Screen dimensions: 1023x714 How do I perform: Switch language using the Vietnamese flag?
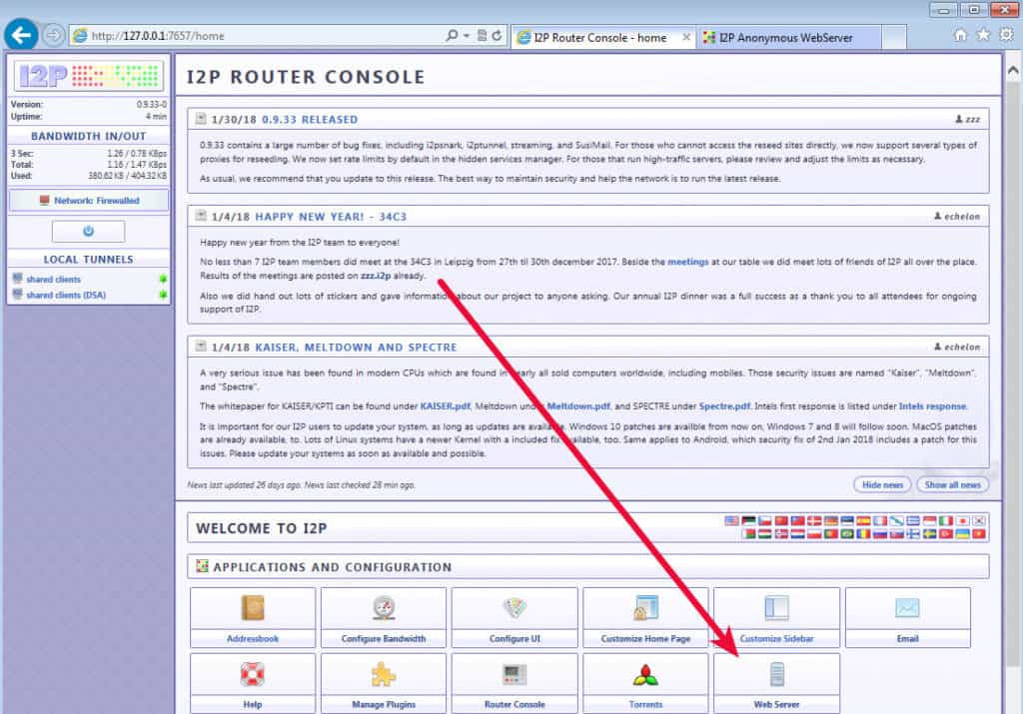click(979, 534)
